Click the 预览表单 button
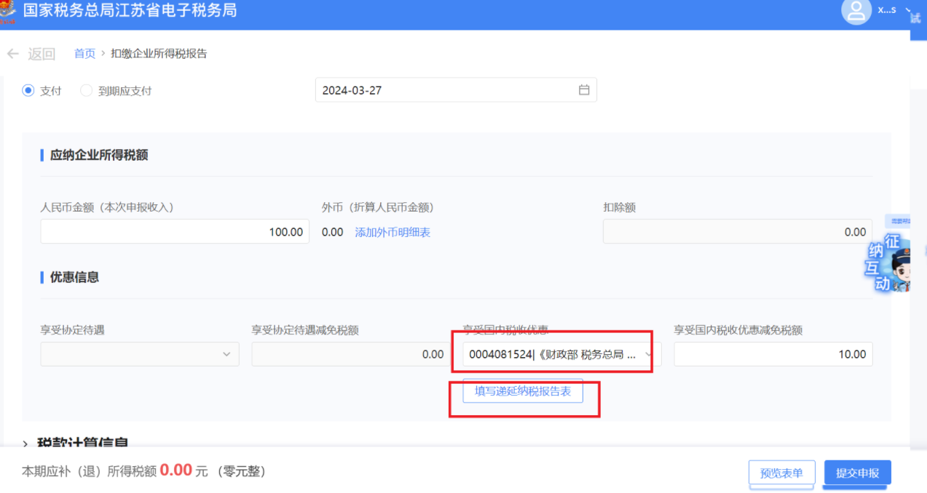The width and height of the screenshot is (927, 493). pyautogui.click(x=781, y=473)
